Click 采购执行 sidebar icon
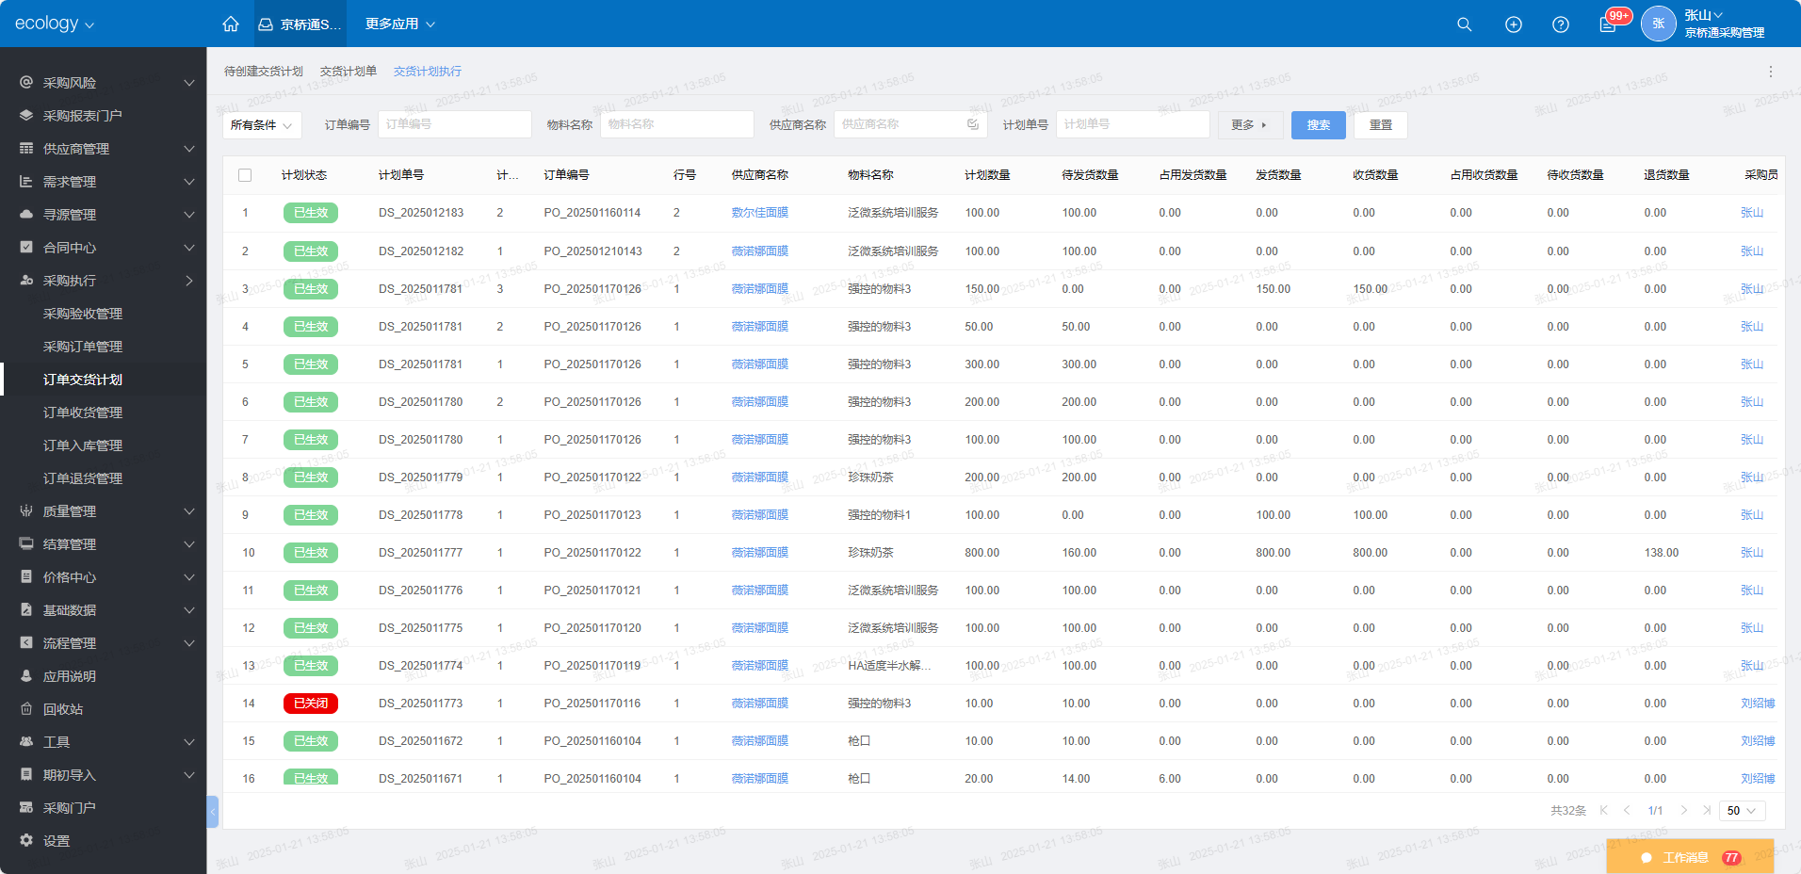The height and width of the screenshot is (874, 1801). (x=26, y=281)
